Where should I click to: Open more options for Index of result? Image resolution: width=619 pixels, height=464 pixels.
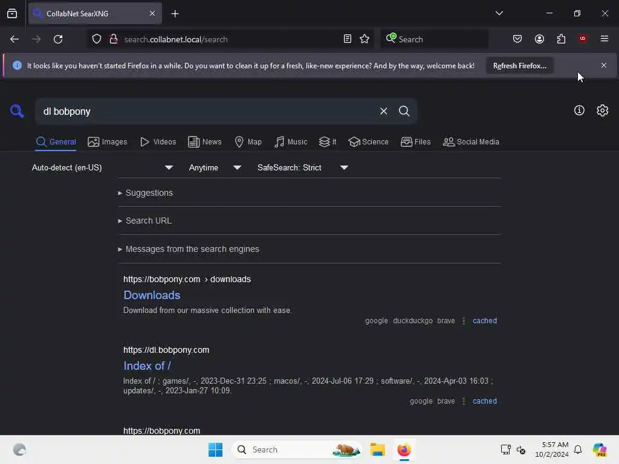click(x=464, y=401)
